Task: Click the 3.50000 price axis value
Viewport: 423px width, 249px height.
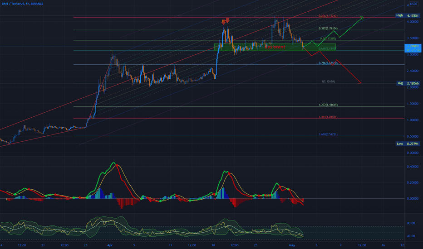Action: 413,38
